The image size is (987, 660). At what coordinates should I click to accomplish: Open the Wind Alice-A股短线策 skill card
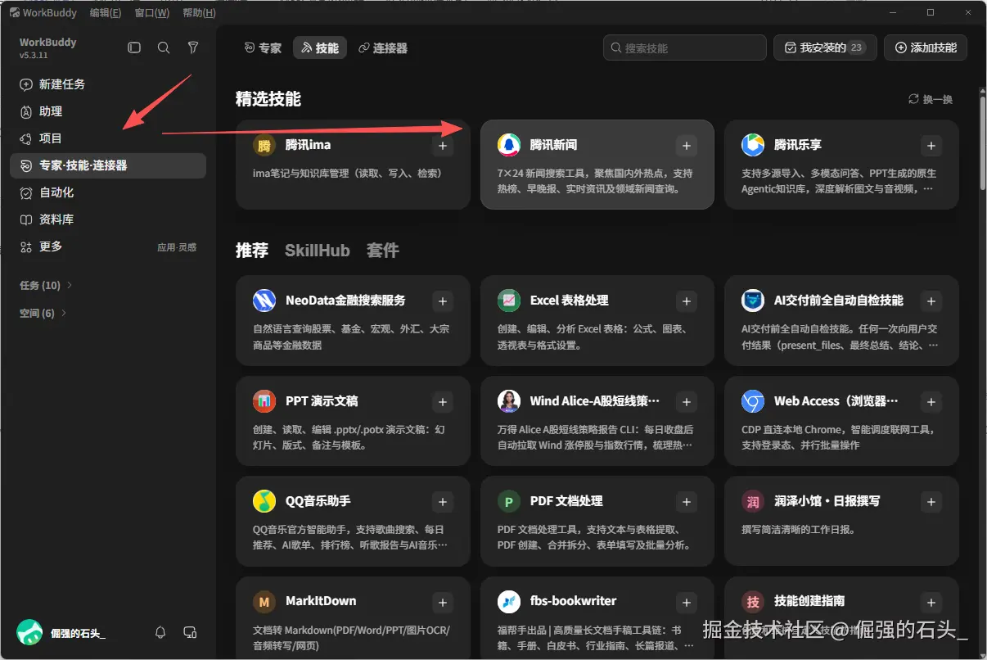pyautogui.click(x=597, y=421)
